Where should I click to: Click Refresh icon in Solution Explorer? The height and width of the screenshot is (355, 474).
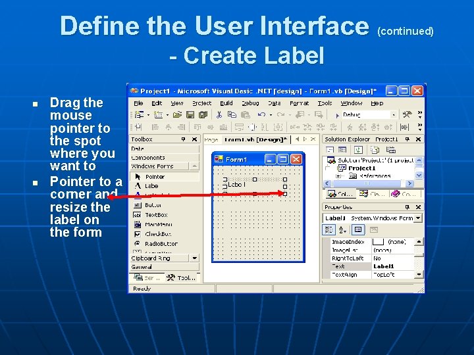[x=358, y=150]
